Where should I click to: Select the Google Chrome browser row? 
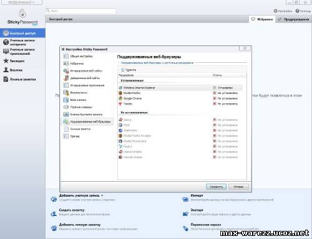coord(180,98)
